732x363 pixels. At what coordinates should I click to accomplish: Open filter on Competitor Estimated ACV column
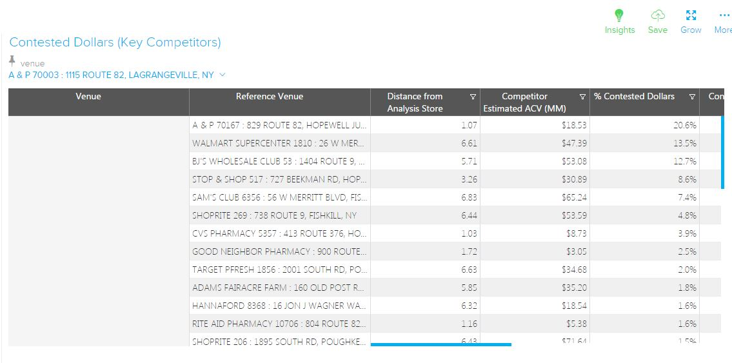point(582,97)
